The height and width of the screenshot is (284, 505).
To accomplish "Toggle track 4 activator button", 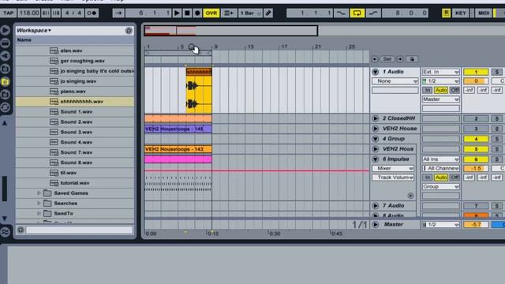I will [x=476, y=139].
